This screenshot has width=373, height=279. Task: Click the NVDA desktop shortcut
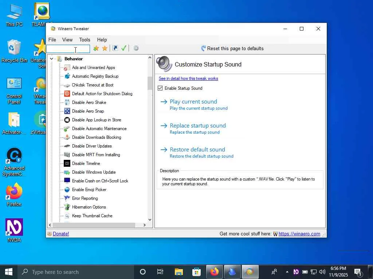(x=14, y=230)
